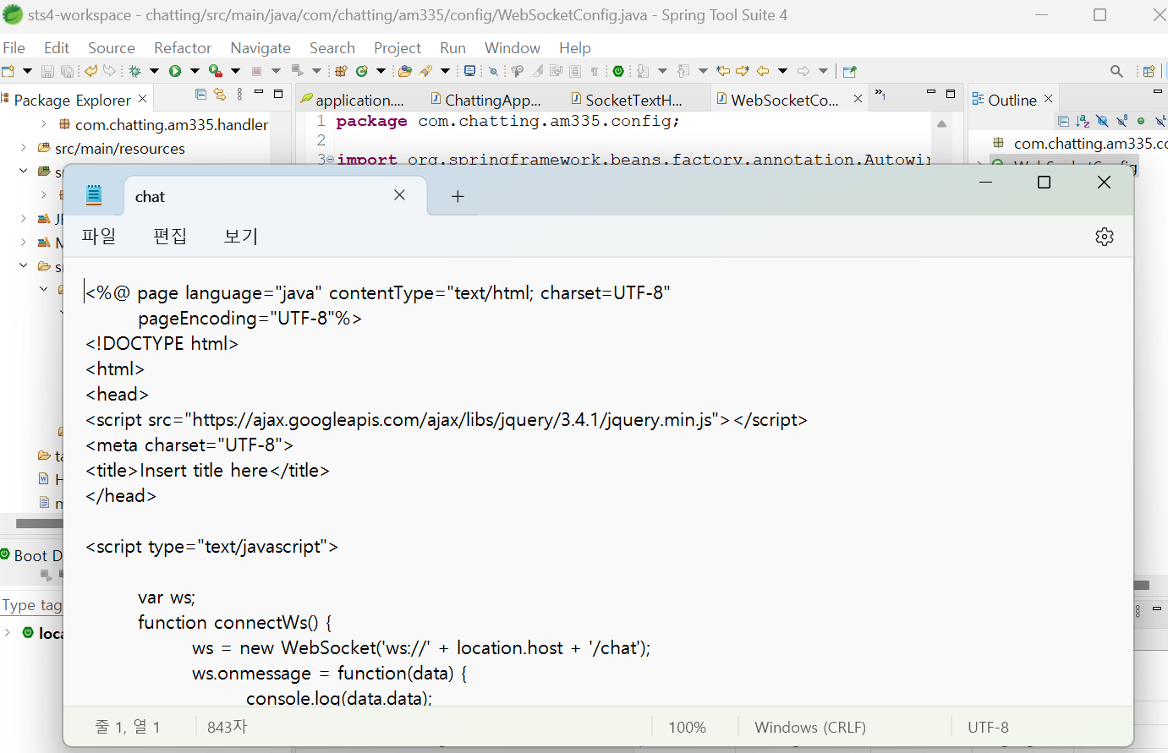Toggle alphabetical Sort in Outline
Image resolution: width=1168 pixels, height=753 pixels.
pos(1083,121)
